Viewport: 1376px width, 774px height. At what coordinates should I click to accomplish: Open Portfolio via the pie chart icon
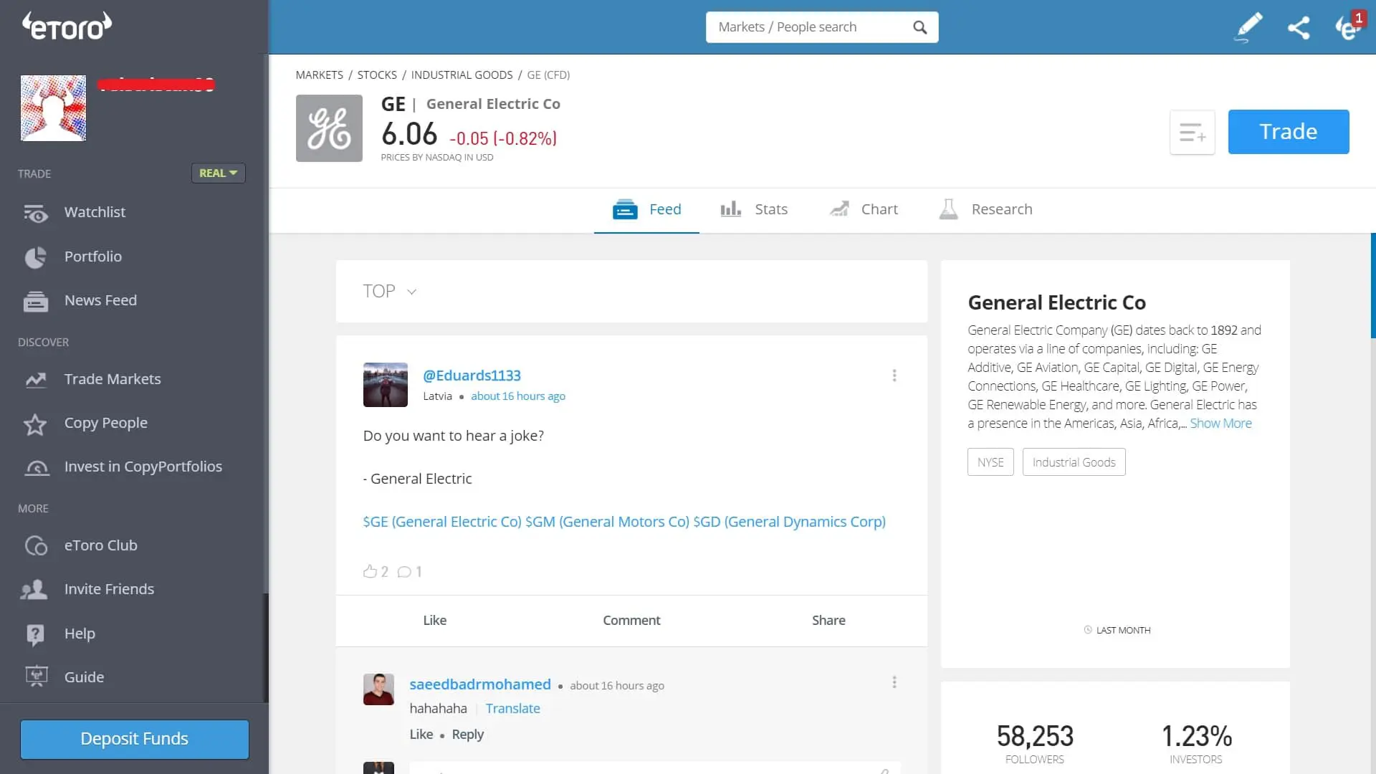36,257
